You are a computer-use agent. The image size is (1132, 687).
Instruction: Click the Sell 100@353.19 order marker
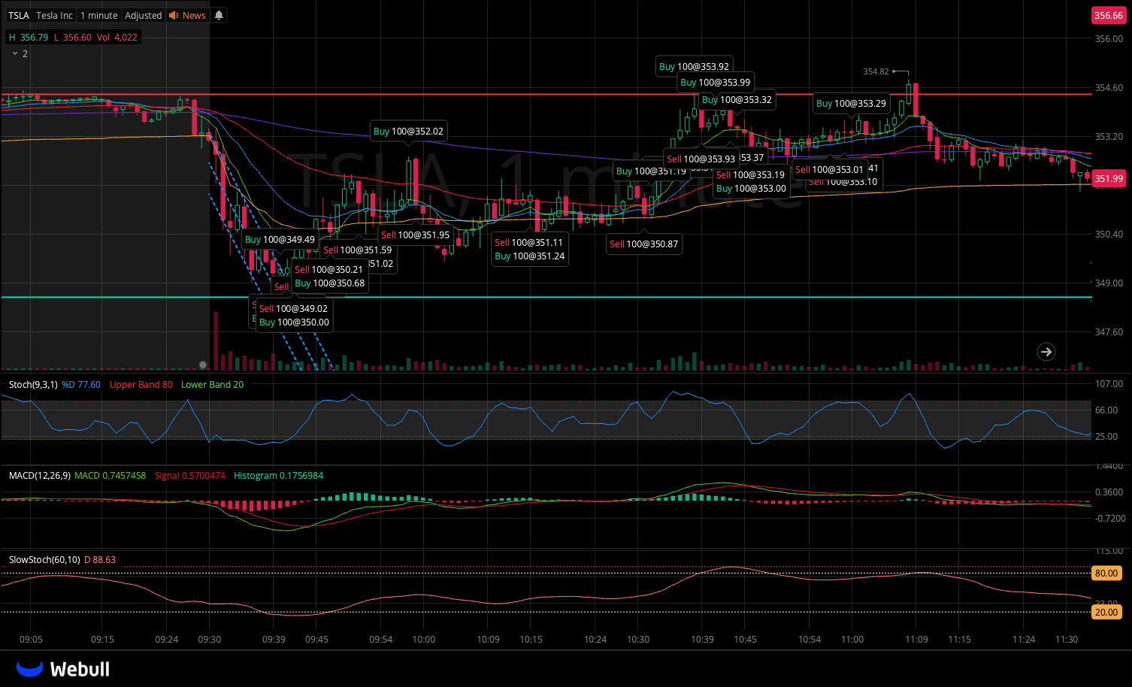750,174
